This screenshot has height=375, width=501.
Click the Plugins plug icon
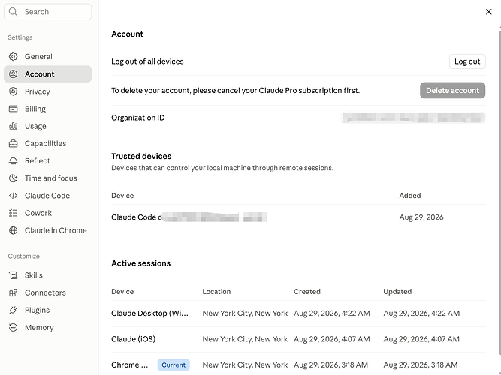click(x=13, y=310)
